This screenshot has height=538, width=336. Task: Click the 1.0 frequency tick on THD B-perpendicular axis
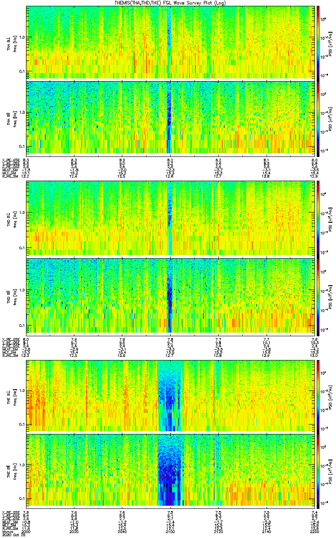click(22, 213)
